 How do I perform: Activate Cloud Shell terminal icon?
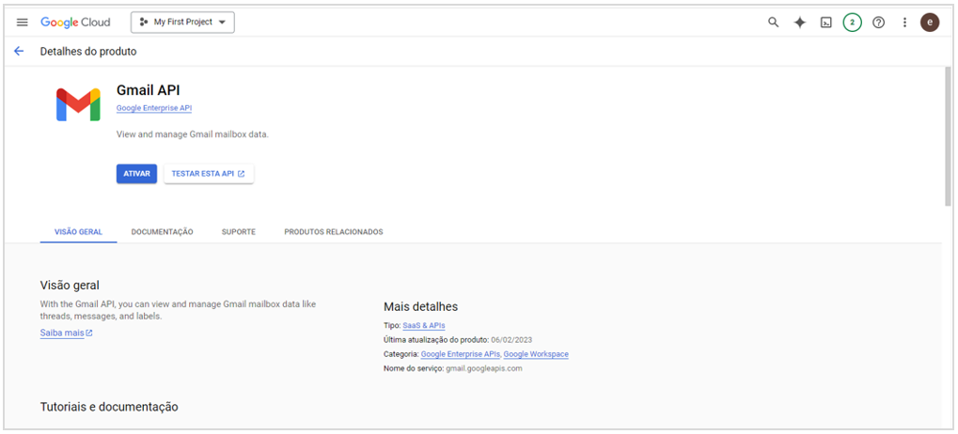click(x=826, y=23)
